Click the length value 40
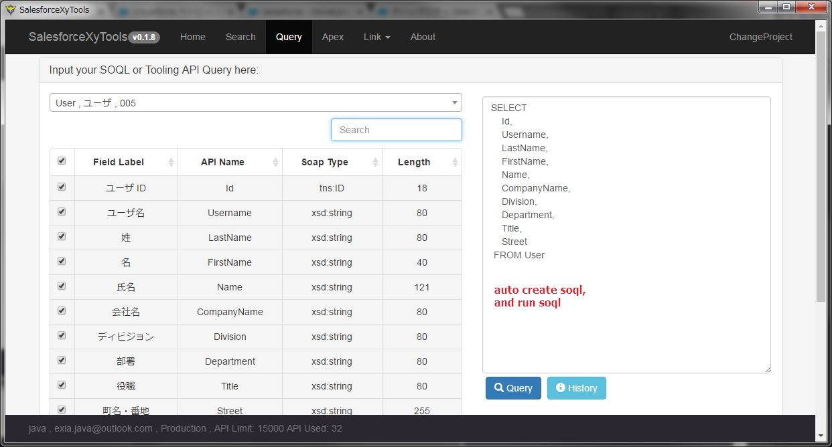 tap(422, 262)
